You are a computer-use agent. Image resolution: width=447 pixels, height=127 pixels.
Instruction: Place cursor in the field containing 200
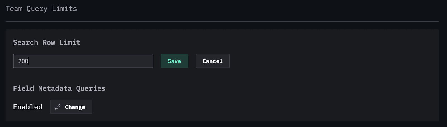point(83,61)
